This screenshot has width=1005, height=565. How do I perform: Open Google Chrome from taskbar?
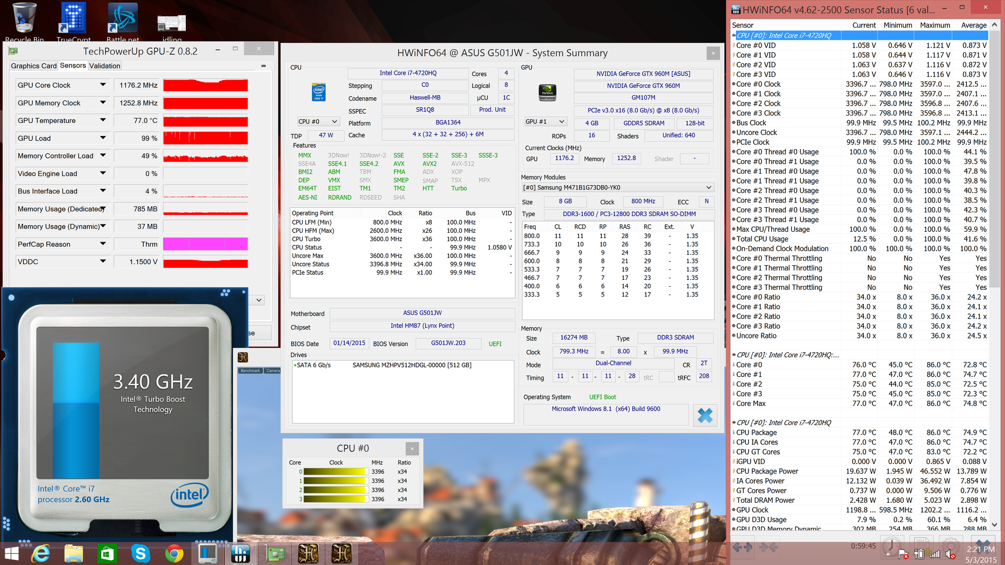coord(174,553)
